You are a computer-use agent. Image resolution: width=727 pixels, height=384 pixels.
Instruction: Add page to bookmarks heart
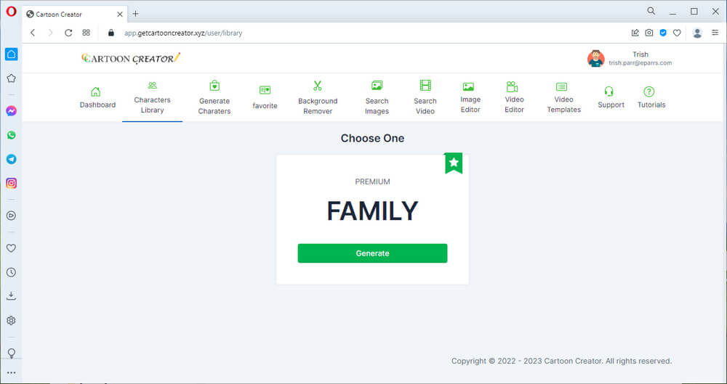tap(677, 33)
